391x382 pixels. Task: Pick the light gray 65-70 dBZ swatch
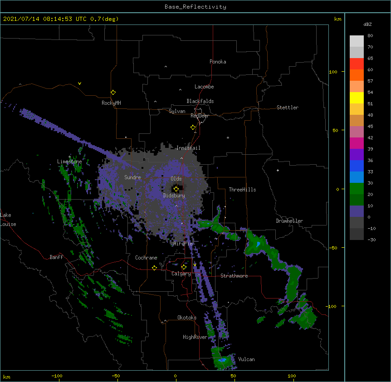[357, 52]
